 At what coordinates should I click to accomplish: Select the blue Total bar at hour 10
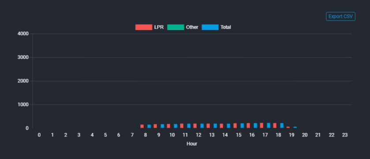(176, 126)
